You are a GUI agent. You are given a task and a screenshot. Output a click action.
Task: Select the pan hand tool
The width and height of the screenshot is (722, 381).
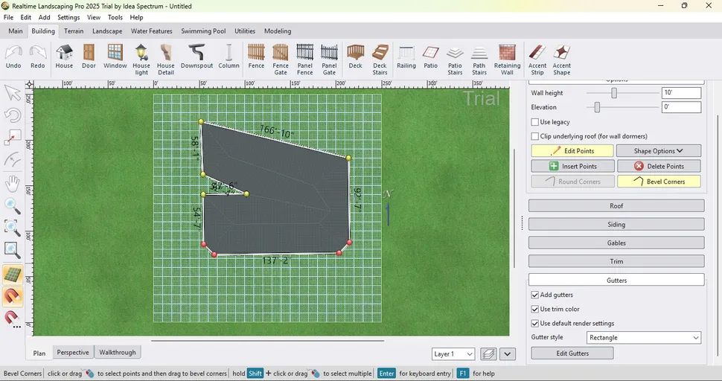point(13,183)
